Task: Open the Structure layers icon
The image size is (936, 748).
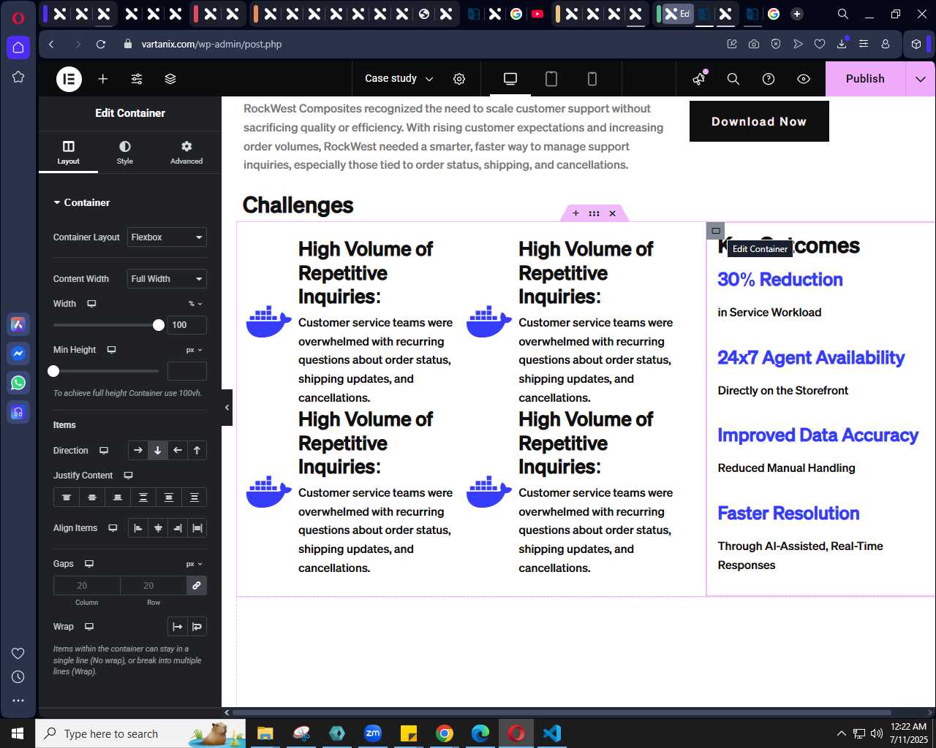Action: click(x=170, y=79)
